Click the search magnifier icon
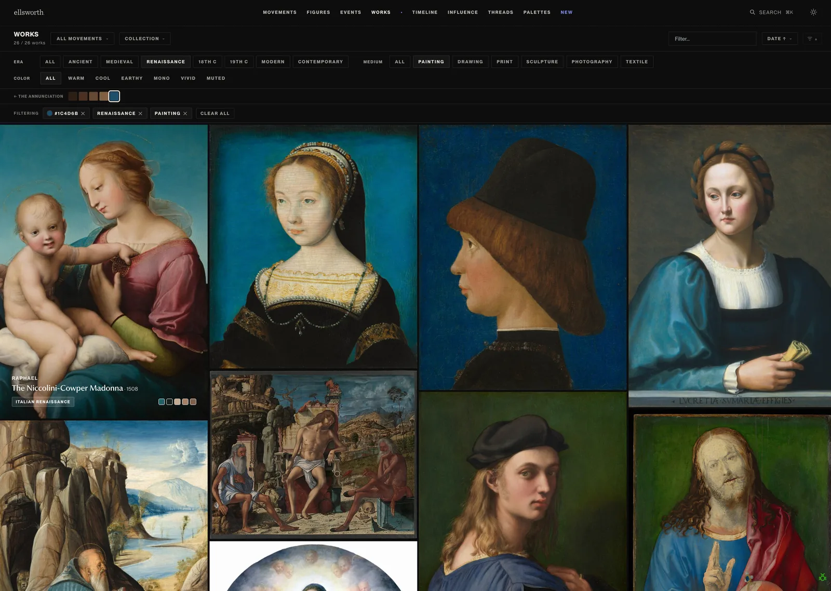This screenshot has height=591, width=831. 752,12
